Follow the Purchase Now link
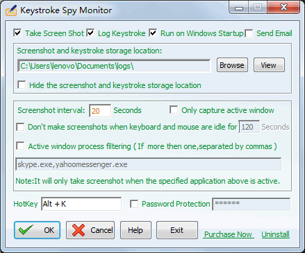The height and width of the screenshot is (253, 305). tap(228, 234)
